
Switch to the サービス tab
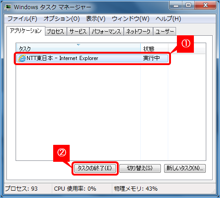78,32
